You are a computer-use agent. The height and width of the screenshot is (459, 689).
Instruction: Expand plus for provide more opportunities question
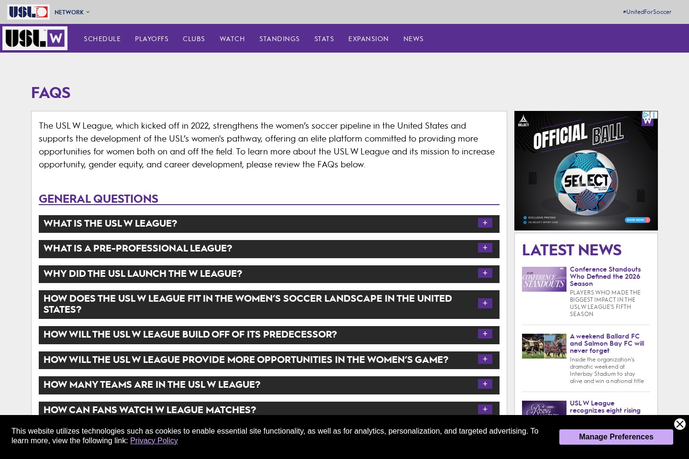click(485, 359)
